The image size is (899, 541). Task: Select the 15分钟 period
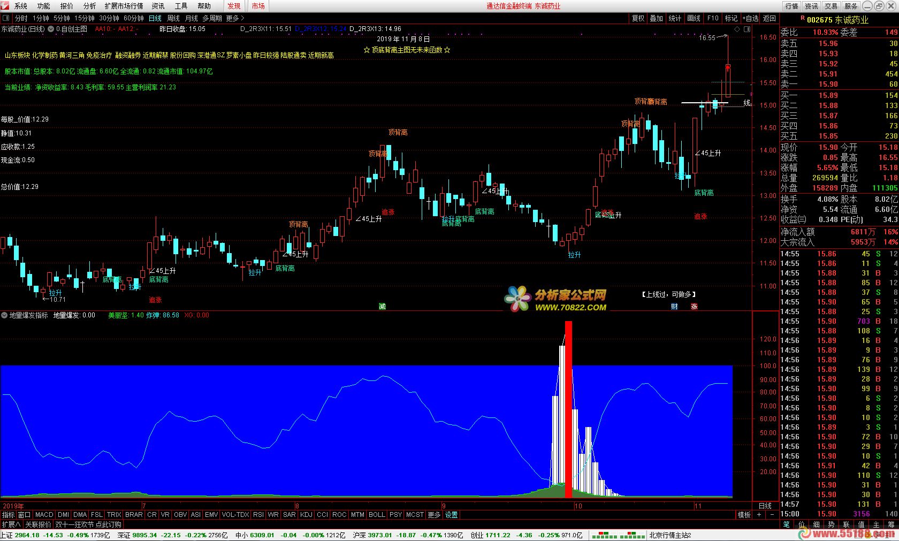point(85,18)
